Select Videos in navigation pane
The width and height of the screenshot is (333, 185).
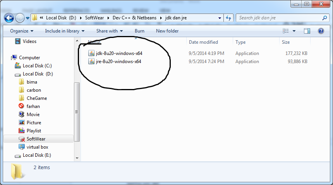pyautogui.click(x=29, y=41)
